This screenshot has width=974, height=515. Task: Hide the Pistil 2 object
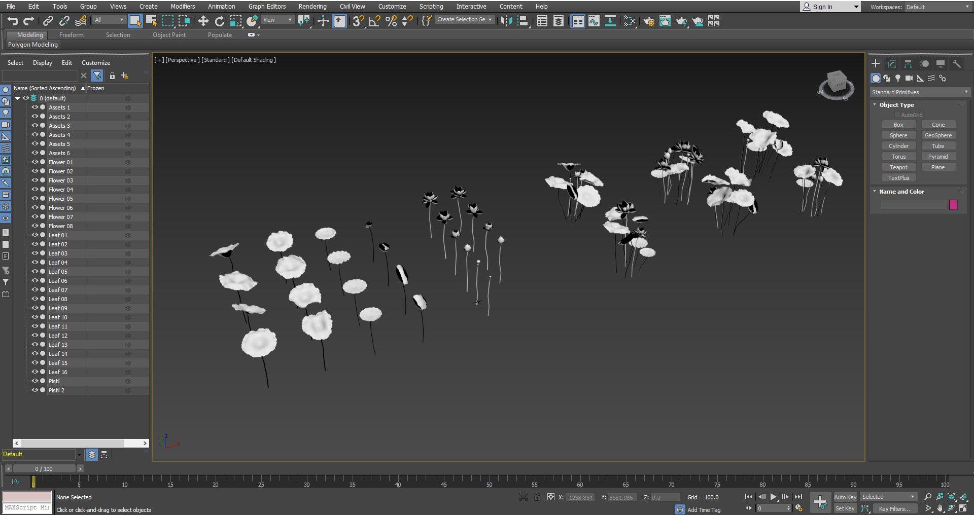click(x=35, y=390)
